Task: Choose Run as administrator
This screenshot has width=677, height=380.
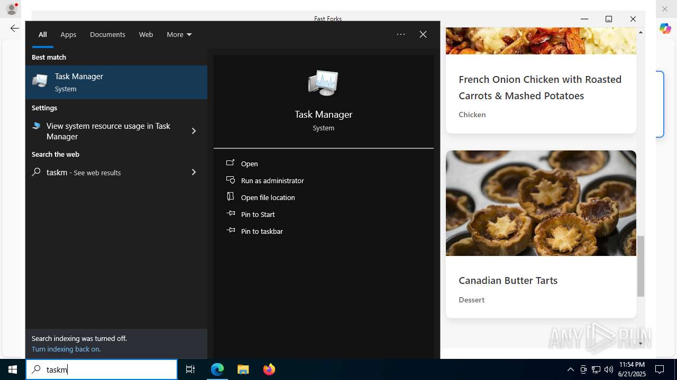Action: (272, 180)
